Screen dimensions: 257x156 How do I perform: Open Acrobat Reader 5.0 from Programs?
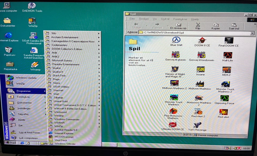(x=75, y=130)
